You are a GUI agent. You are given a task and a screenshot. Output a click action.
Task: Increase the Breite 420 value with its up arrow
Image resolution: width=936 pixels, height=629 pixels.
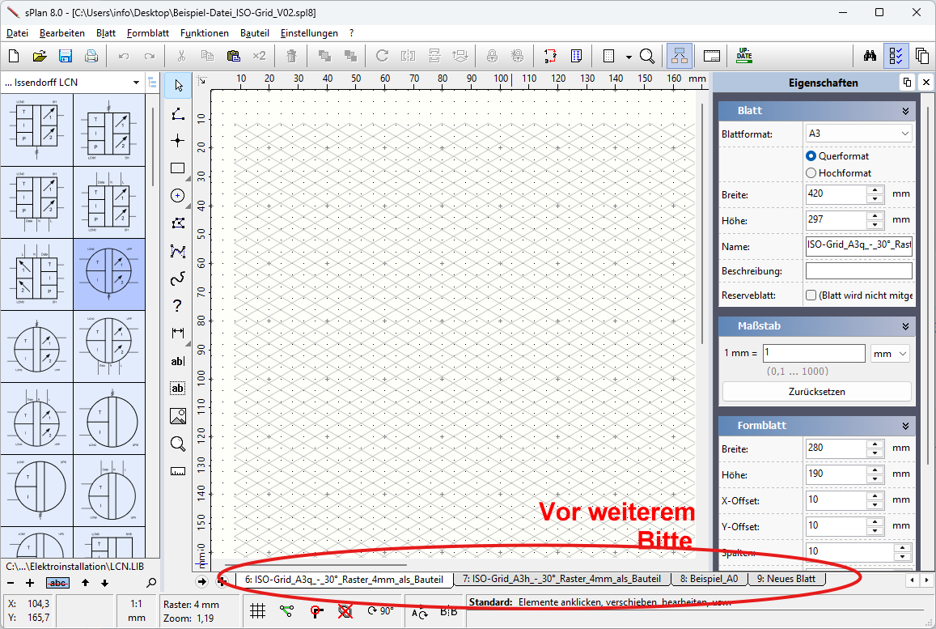pos(875,190)
